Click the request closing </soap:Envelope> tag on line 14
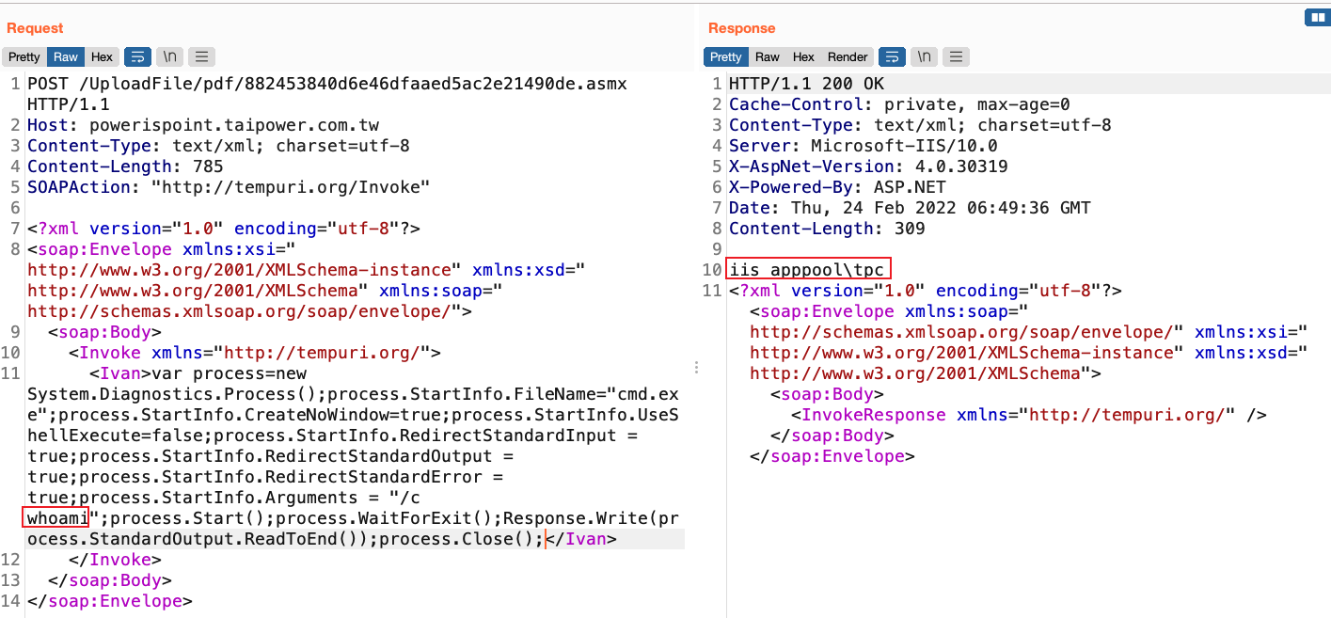Viewport: 1331px width, 618px height. tap(110, 601)
